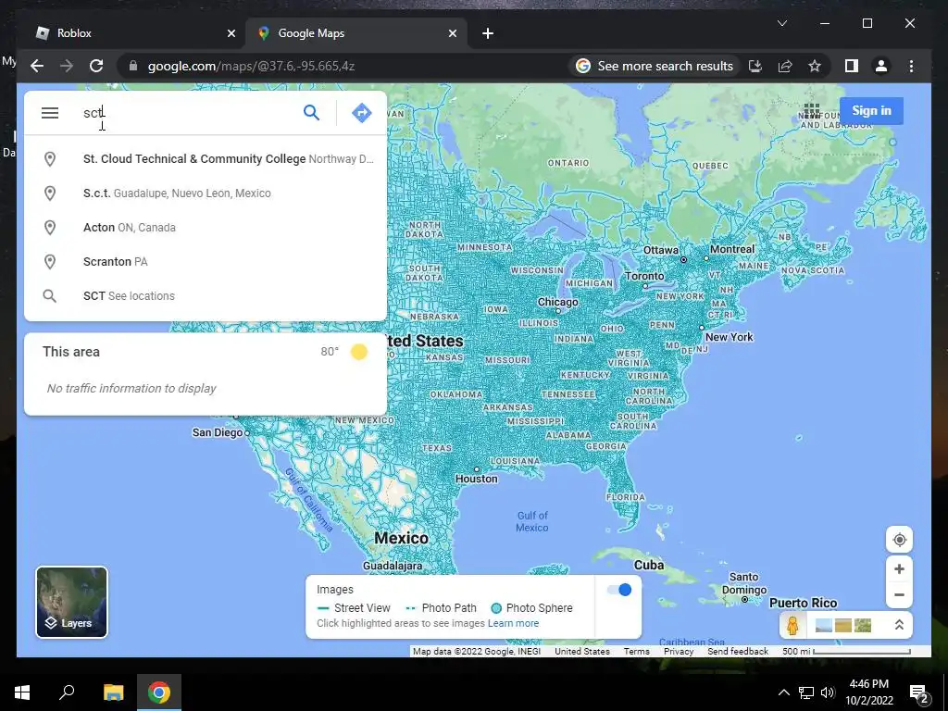Open the Privacy link
Screen dimensions: 948x711
coord(679,651)
